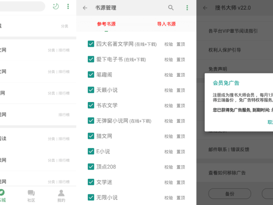Viewport: 273px width, 205px height.
Task: Pin 书农文学 with 置顶
Action: (x=181, y=106)
